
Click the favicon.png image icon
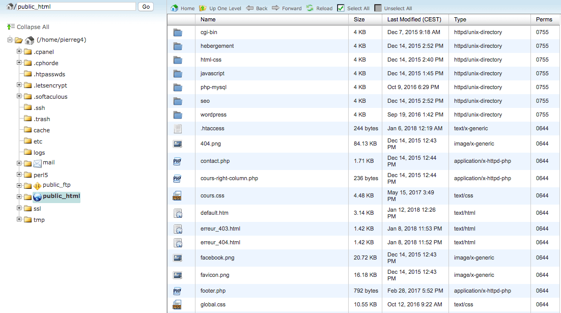point(178,275)
